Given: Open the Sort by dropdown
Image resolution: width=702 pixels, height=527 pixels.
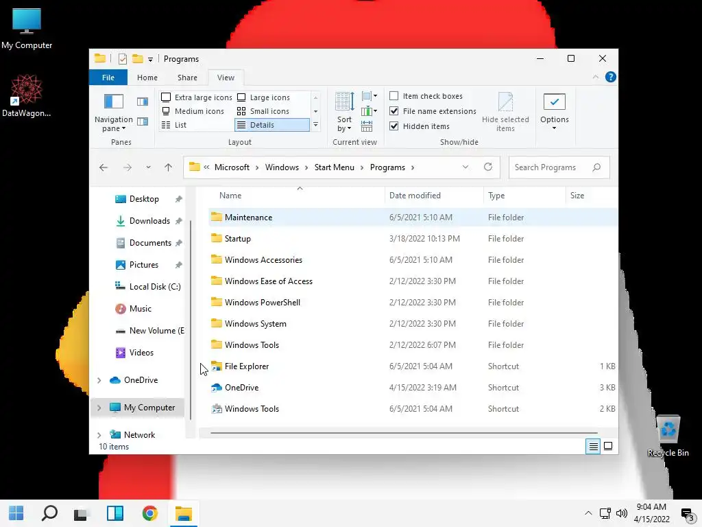Looking at the screenshot, I should click(x=344, y=112).
